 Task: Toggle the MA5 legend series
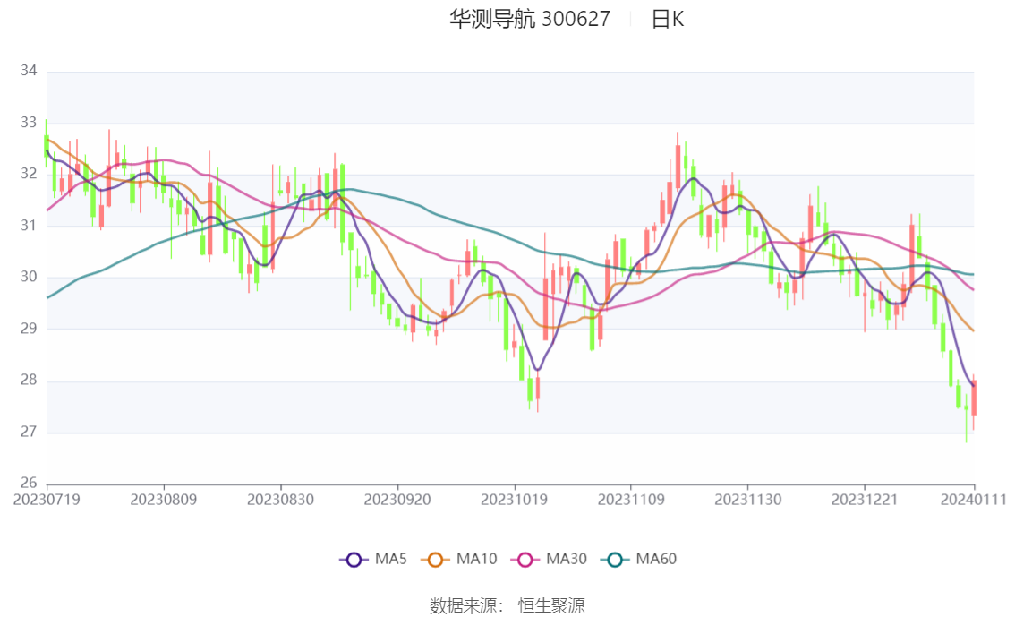coord(373,560)
